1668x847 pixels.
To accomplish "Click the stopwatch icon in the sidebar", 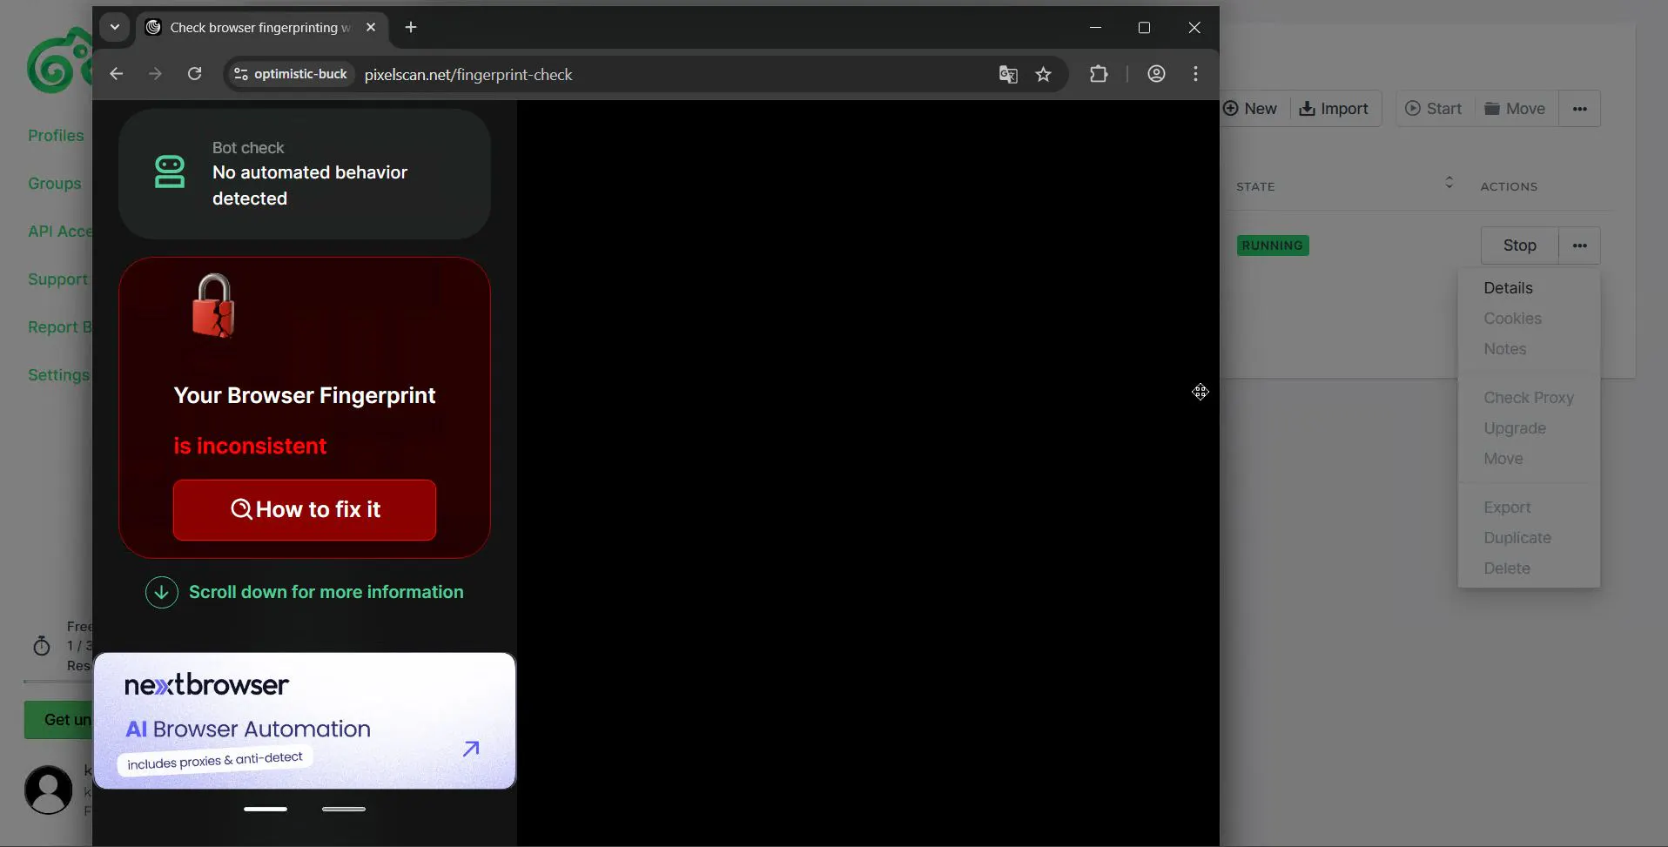I will (42, 646).
